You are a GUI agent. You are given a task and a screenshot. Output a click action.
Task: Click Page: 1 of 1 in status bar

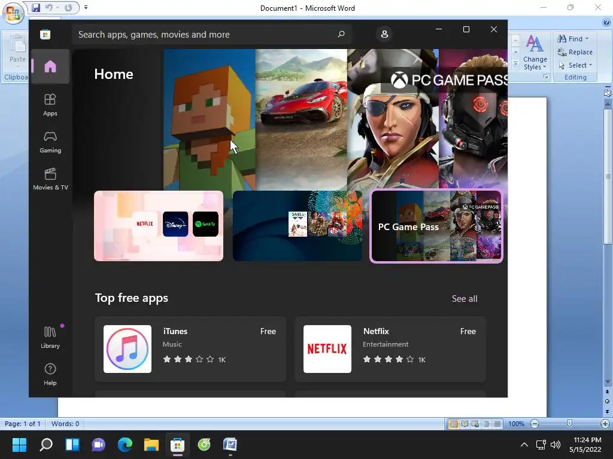click(x=22, y=424)
